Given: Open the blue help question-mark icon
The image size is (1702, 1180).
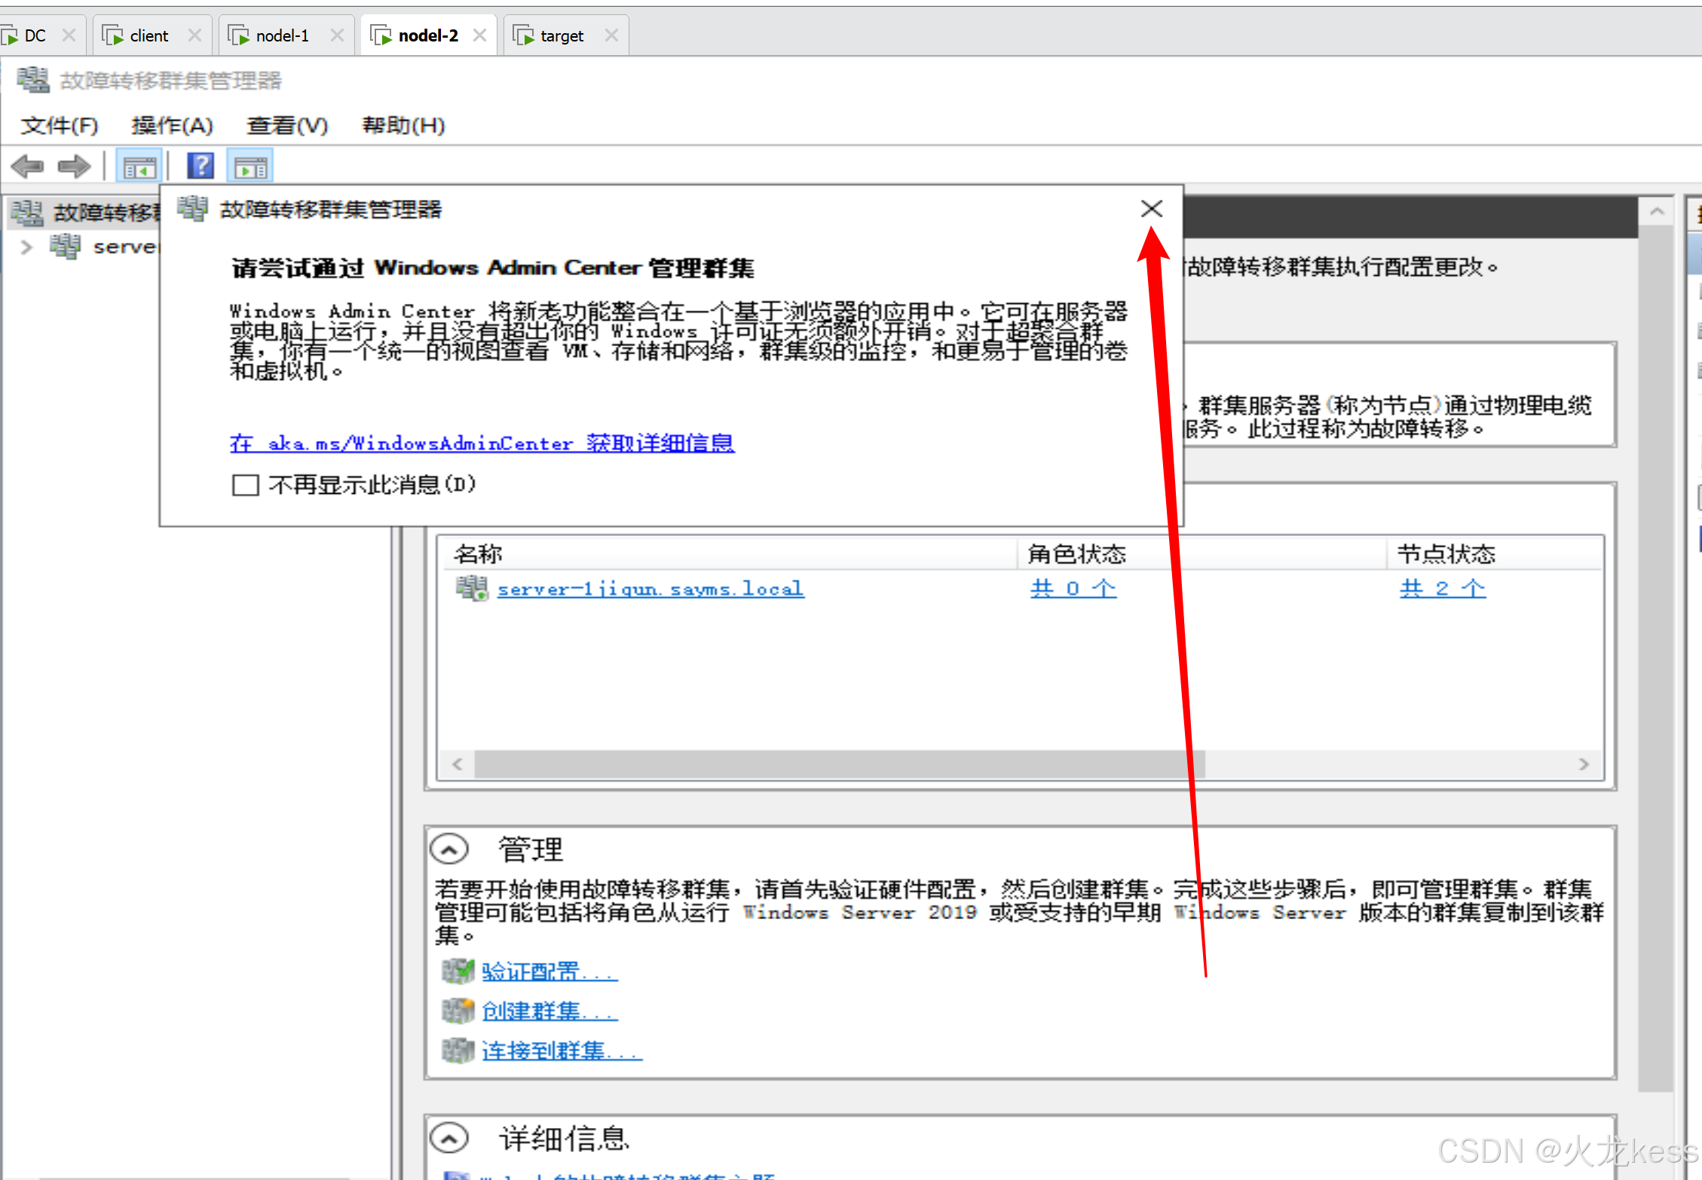Looking at the screenshot, I should click(201, 166).
